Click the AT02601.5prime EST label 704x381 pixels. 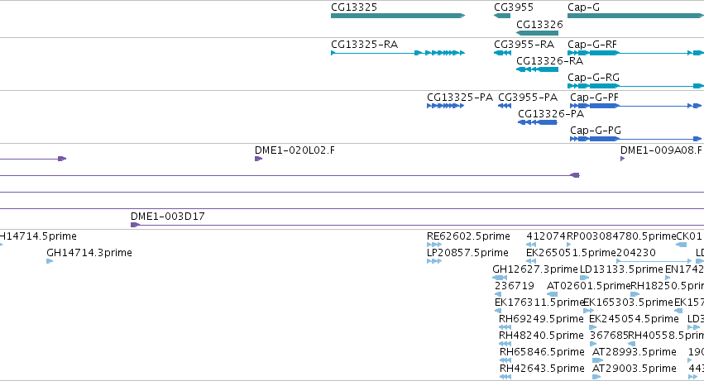pyautogui.click(x=589, y=286)
